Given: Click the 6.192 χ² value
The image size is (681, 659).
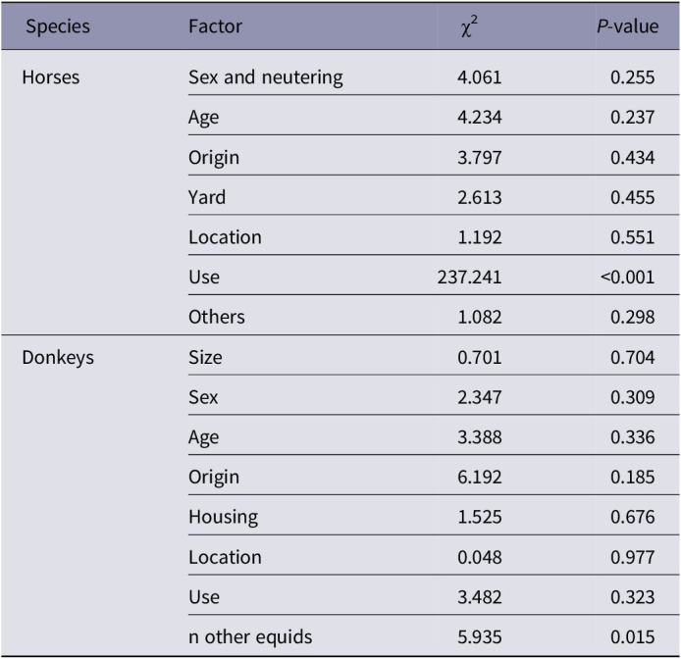Looking at the screenshot, I should click(x=480, y=478).
